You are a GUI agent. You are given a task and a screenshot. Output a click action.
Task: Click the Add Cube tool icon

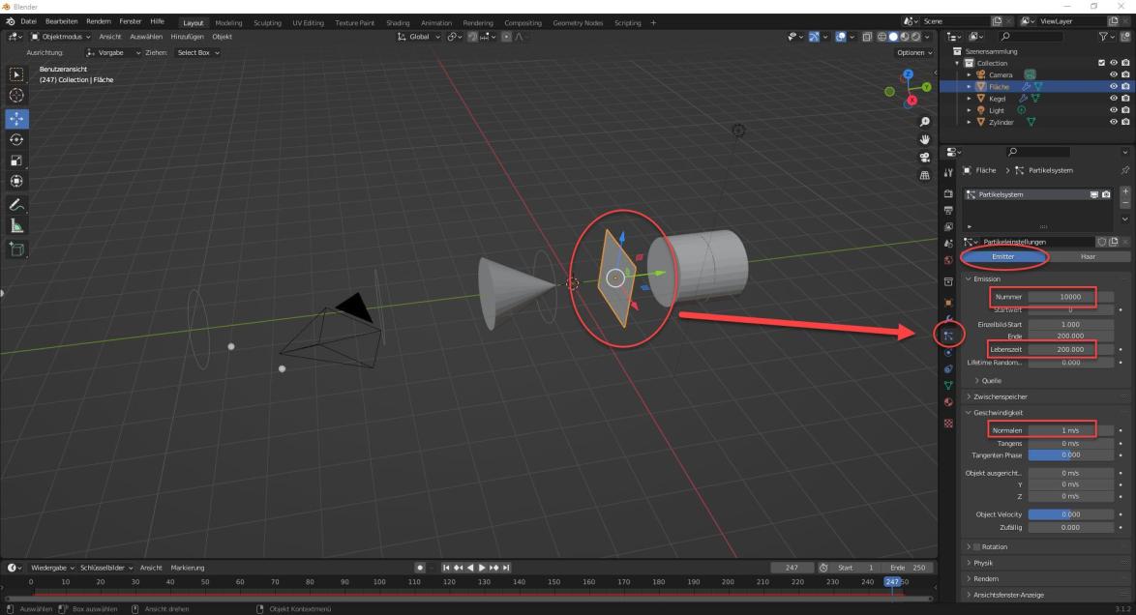[16, 249]
